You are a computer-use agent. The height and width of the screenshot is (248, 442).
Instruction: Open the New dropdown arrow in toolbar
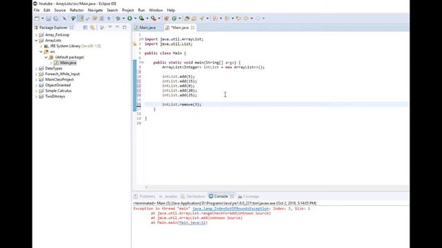pyautogui.click(x=43, y=19)
